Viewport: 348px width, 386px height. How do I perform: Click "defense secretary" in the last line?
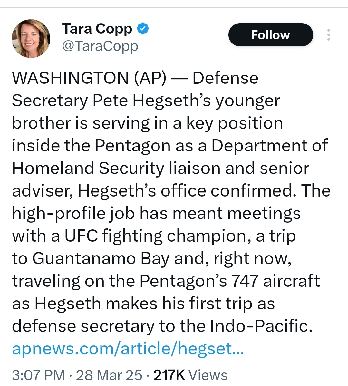click(83, 326)
